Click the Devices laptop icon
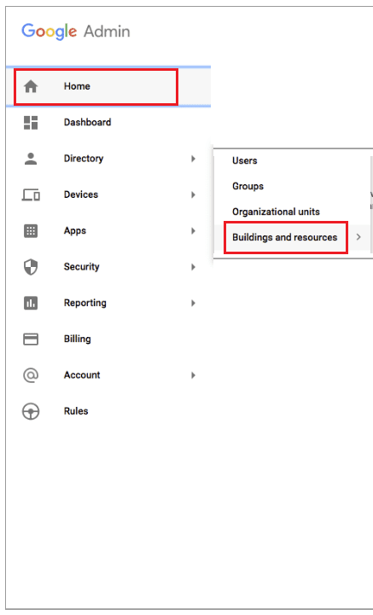Screen dimensions: 373x615 click(x=31, y=194)
